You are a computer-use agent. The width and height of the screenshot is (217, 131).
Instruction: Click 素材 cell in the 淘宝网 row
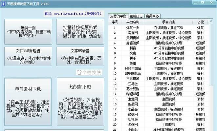200,33
